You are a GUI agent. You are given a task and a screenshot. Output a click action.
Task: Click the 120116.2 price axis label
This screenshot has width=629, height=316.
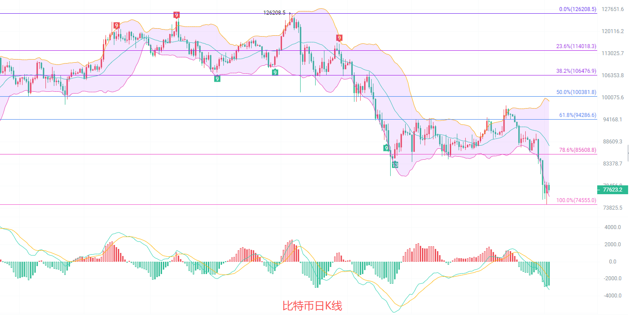click(x=611, y=31)
